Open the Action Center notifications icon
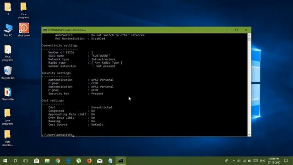 pyautogui.click(x=286, y=161)
